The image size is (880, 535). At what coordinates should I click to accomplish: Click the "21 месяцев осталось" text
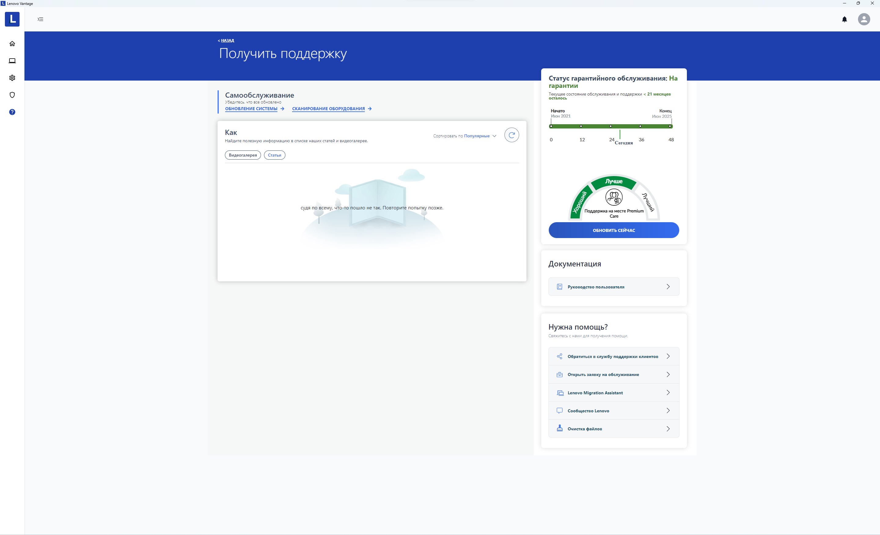tap(610, 96)
